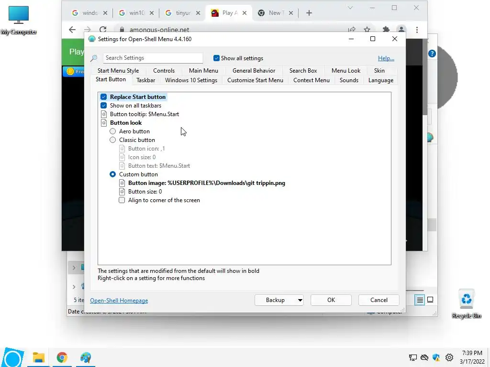Click the Cancel button
The width and height of the screenshot is (490, 367).
tap(379, 300)
